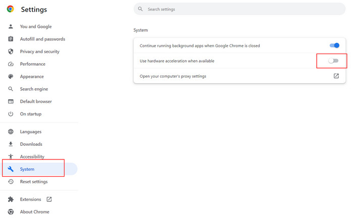Disable continue running background apps toggle
The height and width of the screenshot is (222, 353).
pyautogui.click(x=334, y=45)
